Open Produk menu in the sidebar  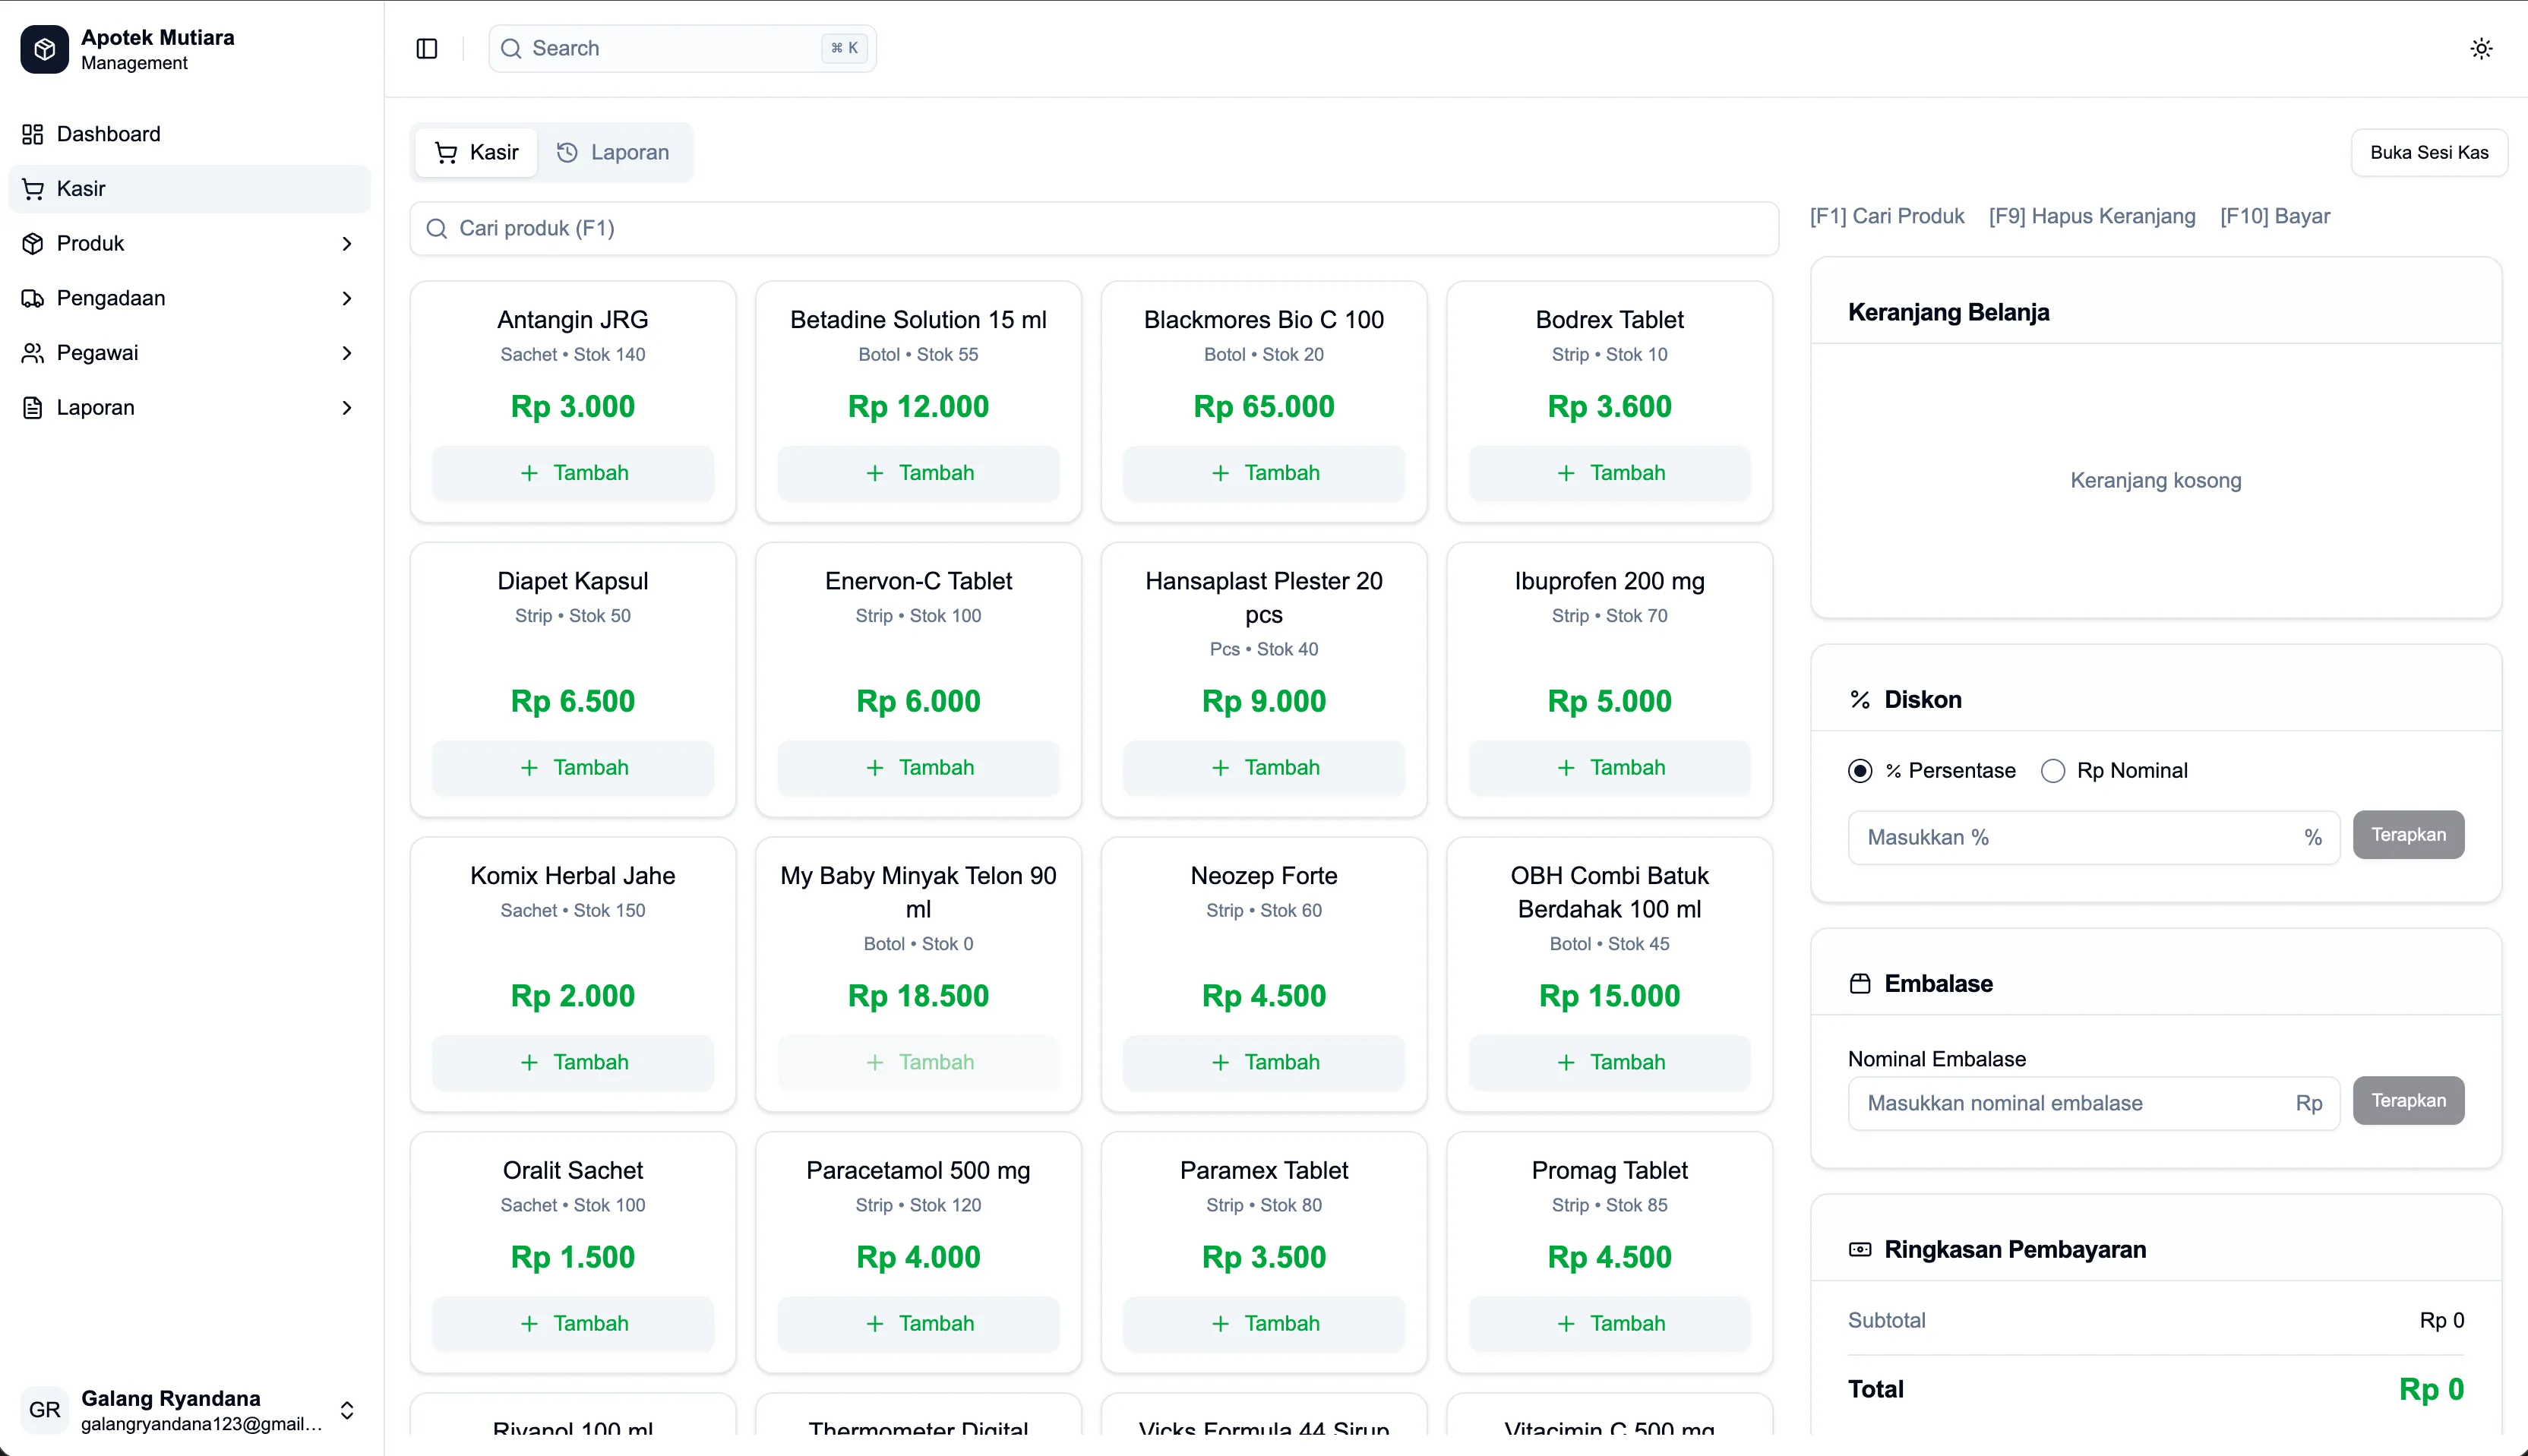click(189, 244)
